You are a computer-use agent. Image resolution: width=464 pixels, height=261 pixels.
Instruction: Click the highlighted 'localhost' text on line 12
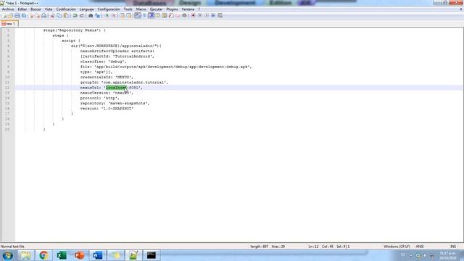pos(116,88)
